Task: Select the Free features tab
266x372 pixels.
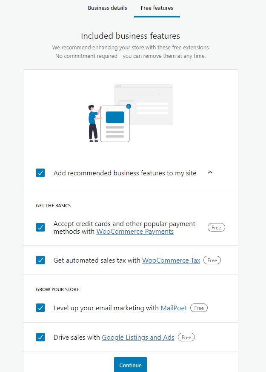Action: [x=157, y=8]
